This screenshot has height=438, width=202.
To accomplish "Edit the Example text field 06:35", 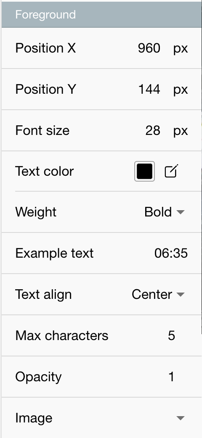I will [x=171, y=253].
